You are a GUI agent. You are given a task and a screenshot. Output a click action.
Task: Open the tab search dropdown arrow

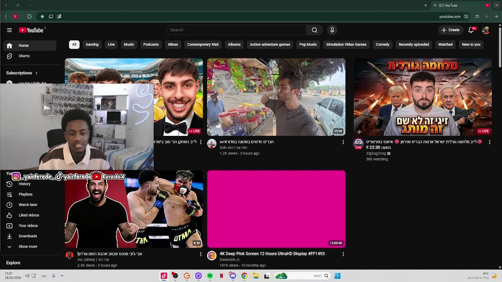[497, 5]
